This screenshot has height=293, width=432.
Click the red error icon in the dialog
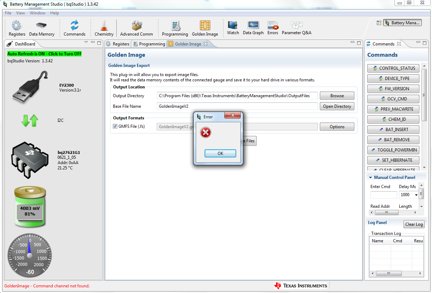(206, 133)
